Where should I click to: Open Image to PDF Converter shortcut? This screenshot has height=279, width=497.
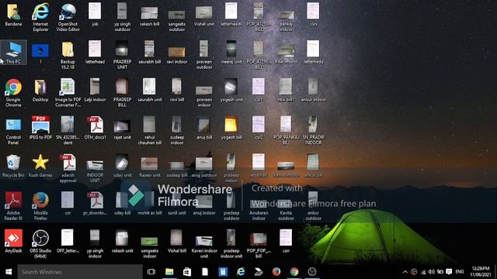pos(68,93)
